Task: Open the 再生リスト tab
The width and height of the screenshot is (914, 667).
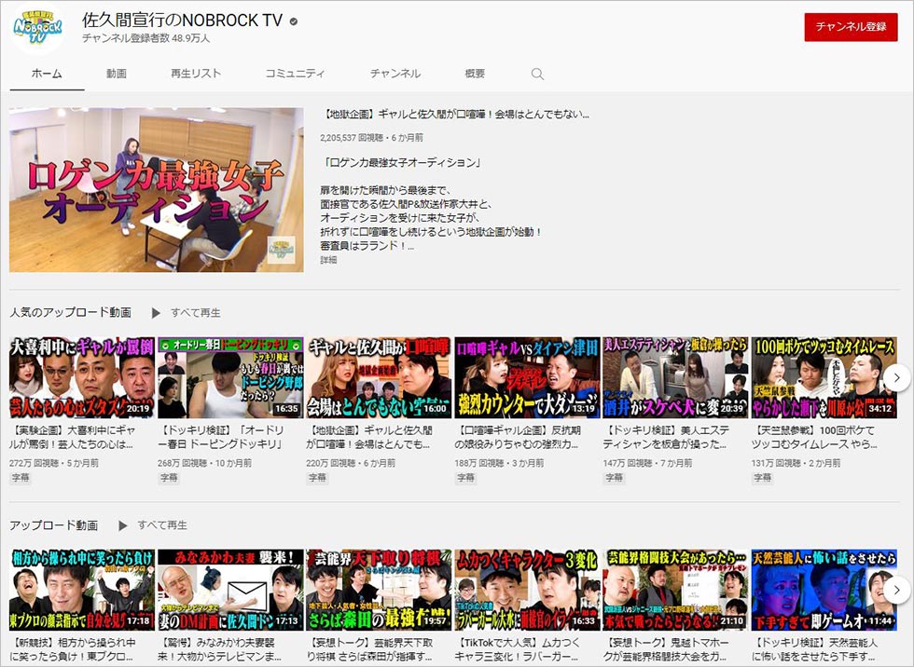Action: [196, 74]
